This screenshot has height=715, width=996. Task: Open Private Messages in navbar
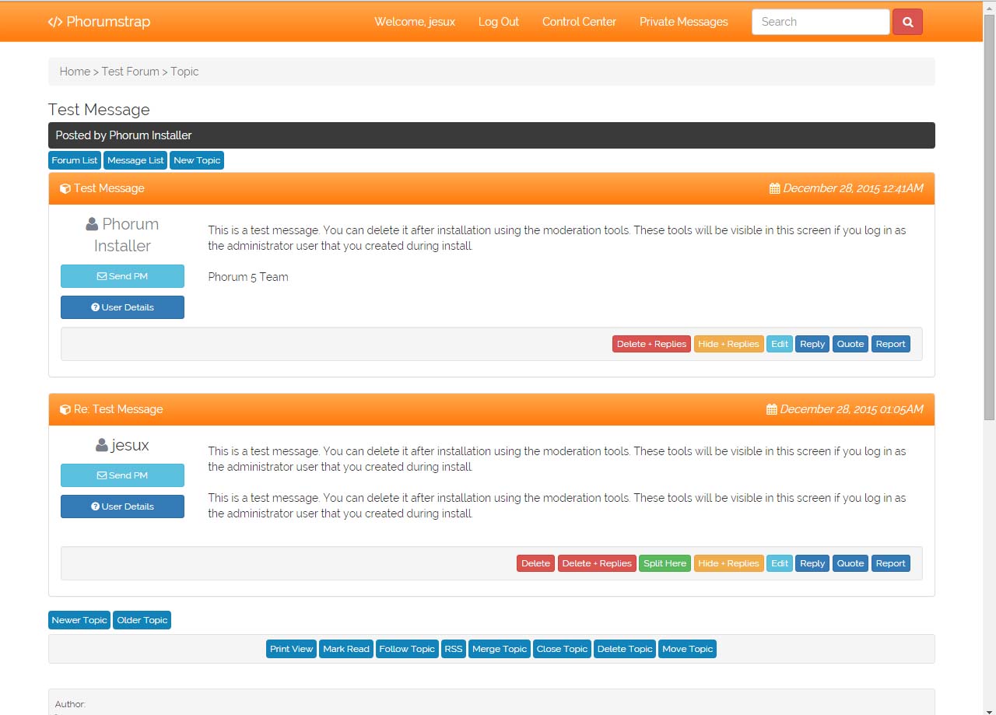tap(684, 22)
